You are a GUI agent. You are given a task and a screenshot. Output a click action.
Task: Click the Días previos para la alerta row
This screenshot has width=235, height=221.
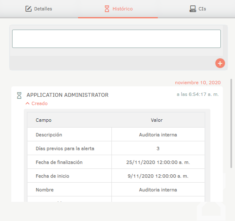[x=116, y=148]
